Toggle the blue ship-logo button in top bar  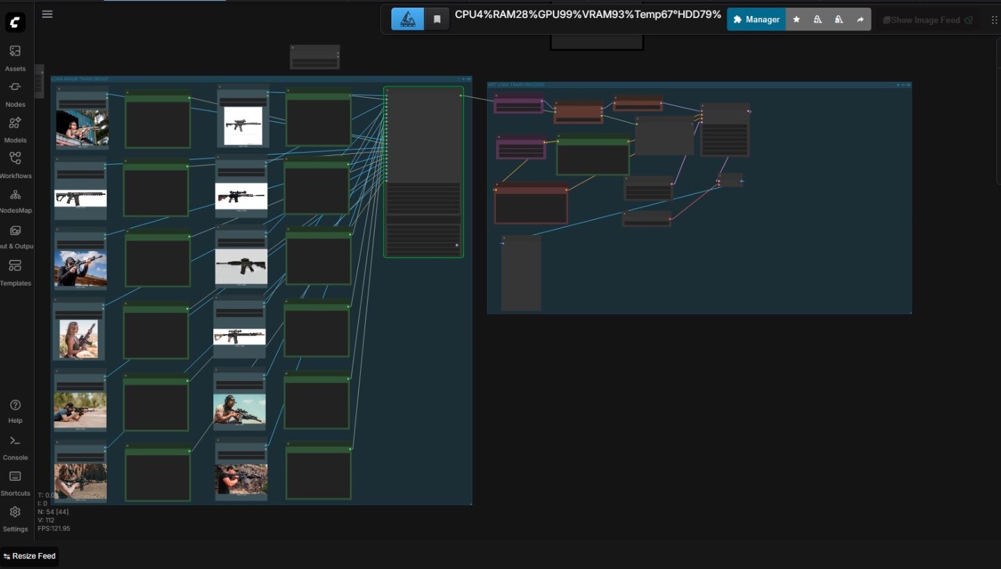408,19
